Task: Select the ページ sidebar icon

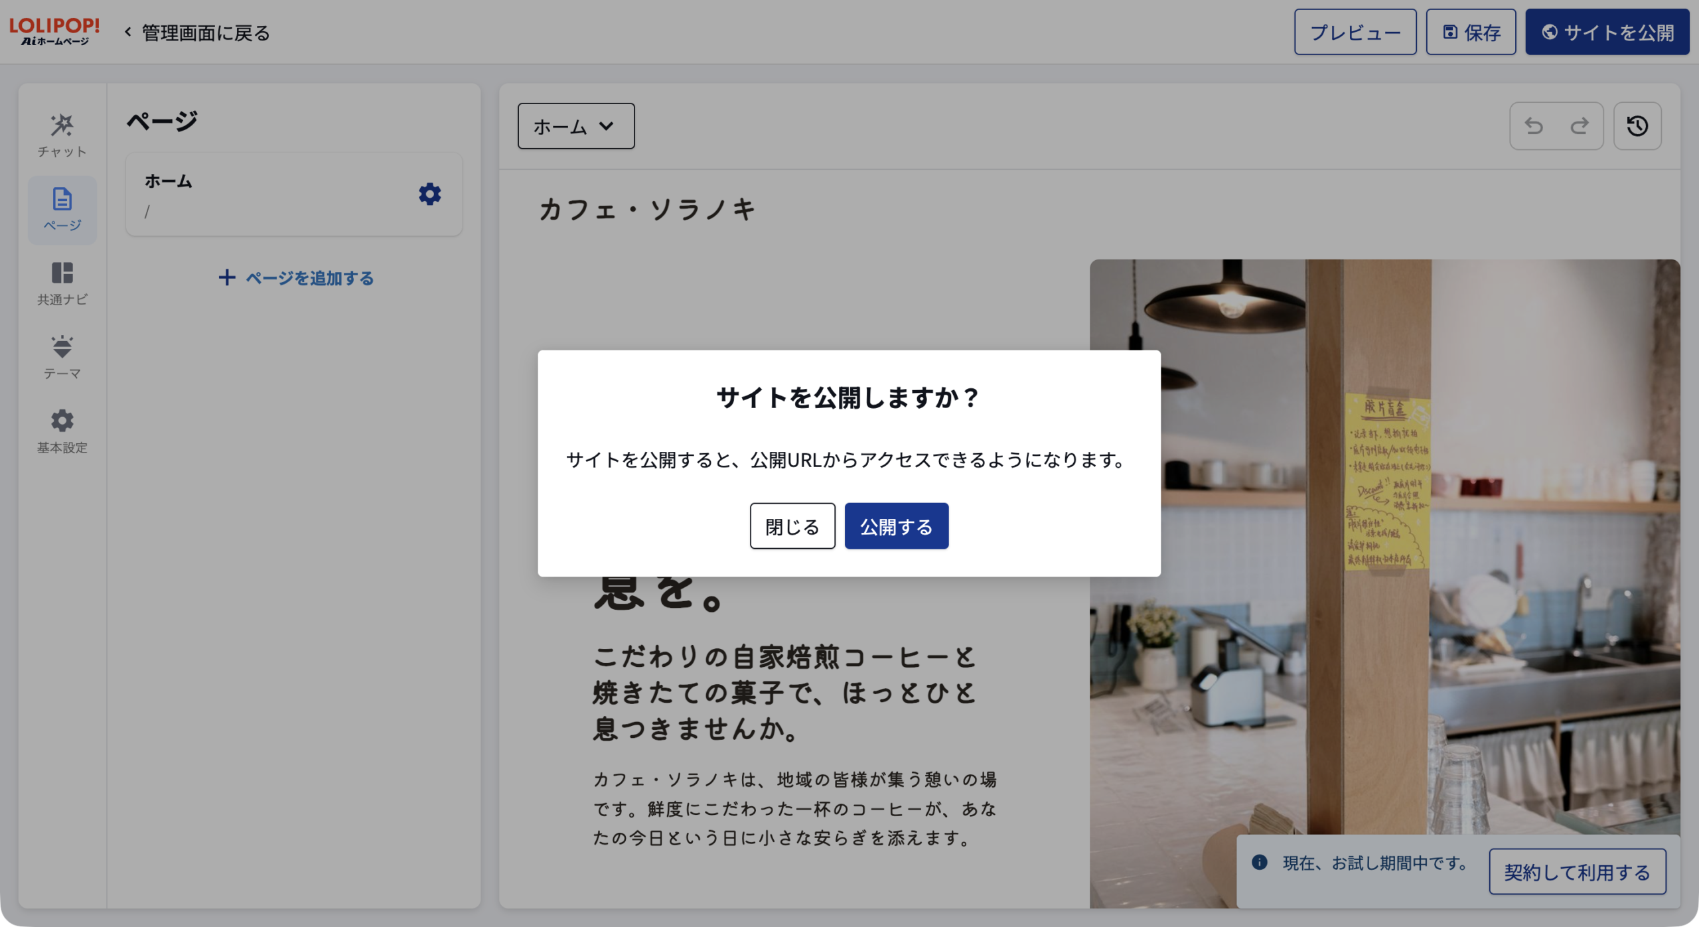Action: pos(62,210)
